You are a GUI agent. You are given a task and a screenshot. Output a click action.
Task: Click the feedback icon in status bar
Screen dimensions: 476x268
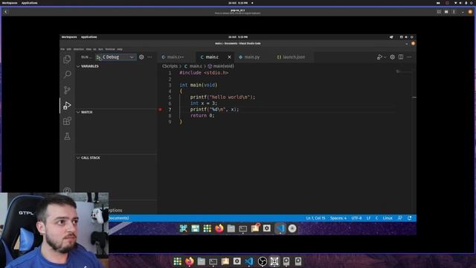pyautogui.click(x=400, y=218)
